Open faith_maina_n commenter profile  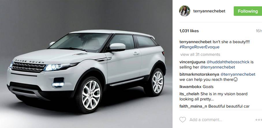coord(193,106)
